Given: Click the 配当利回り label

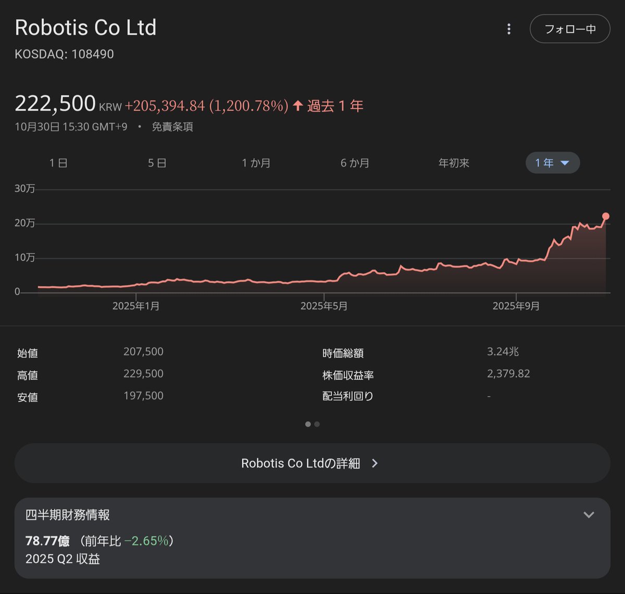Looking at the screenshot, I should pos(348,396).
